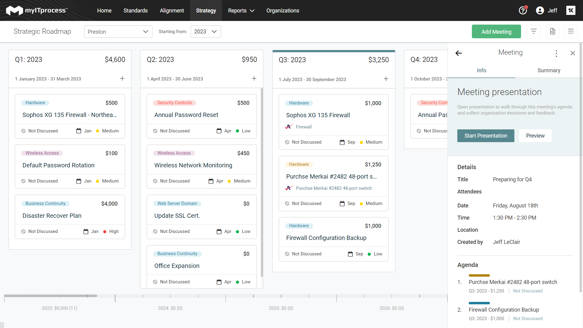Click the Business Continuity tag on Disaster Recover Plan
This screenshot has width=583, height=328.
click(x=46, y=203)
